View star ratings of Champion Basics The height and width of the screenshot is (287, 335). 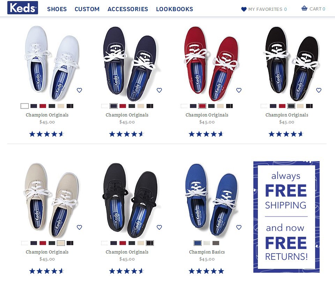[206, 271]
